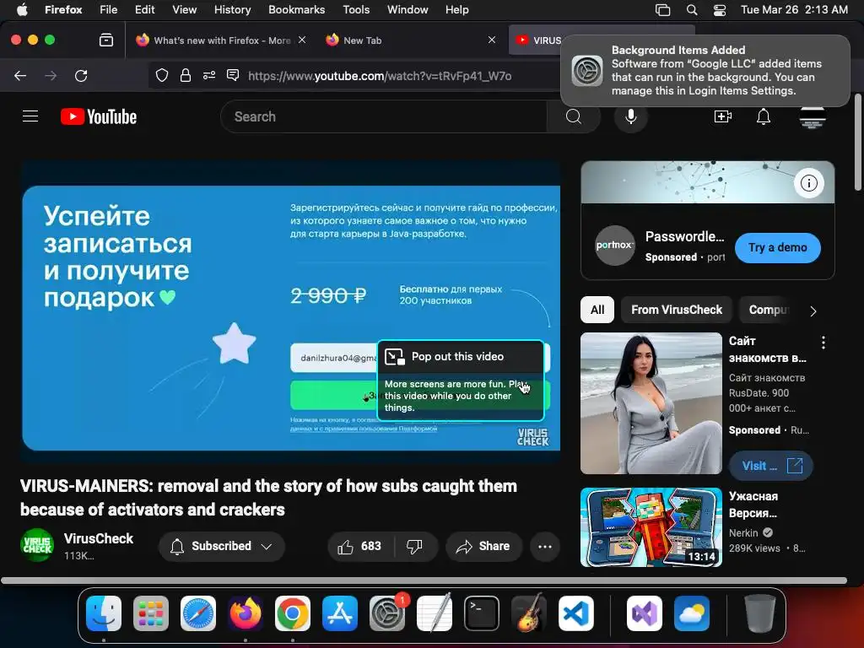864x648 pixels.
Task: Open the Сайт знакомств ad thumbnail
Action: [651, 403]
